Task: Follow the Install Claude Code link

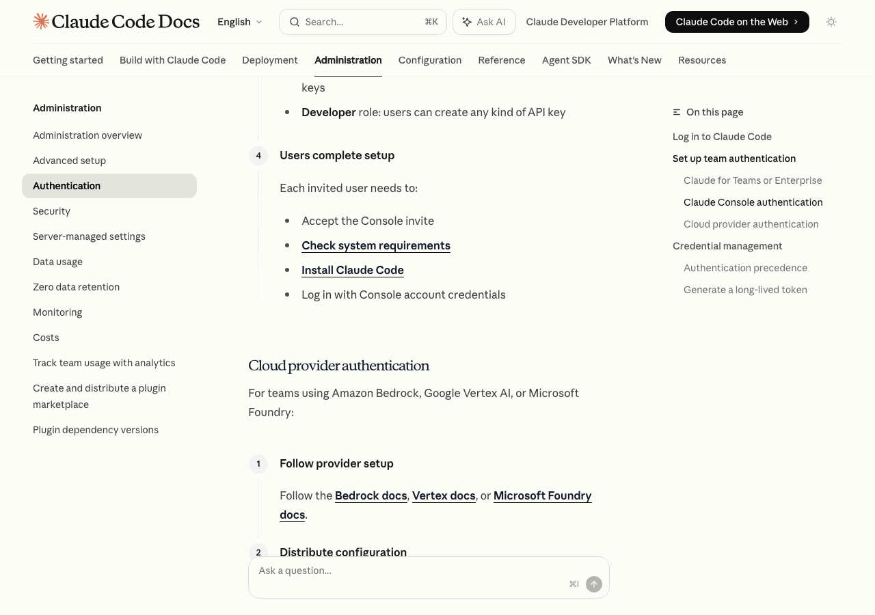Action: [352, 270]
